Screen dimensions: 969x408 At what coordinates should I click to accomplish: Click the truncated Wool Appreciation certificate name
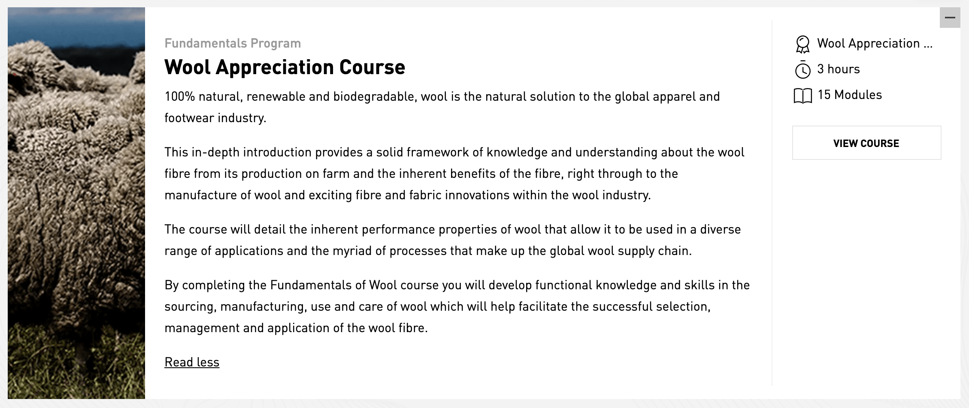pyautogui.click(x=875, y=43)
